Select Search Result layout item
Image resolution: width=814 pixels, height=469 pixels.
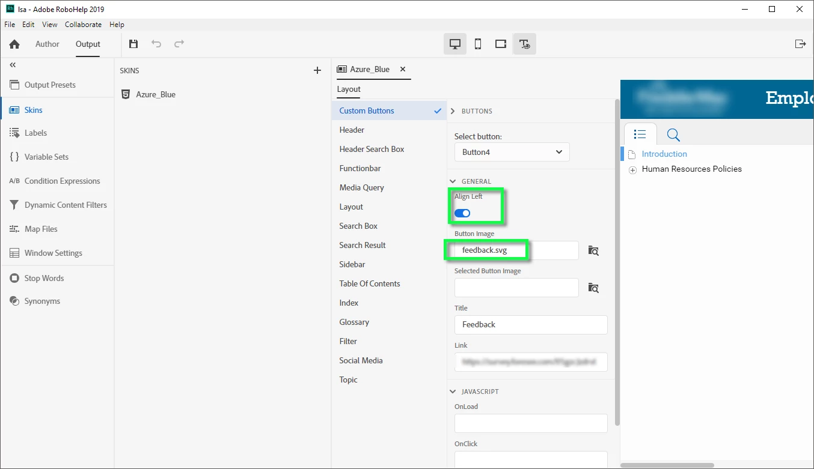(x=389, y=245)
